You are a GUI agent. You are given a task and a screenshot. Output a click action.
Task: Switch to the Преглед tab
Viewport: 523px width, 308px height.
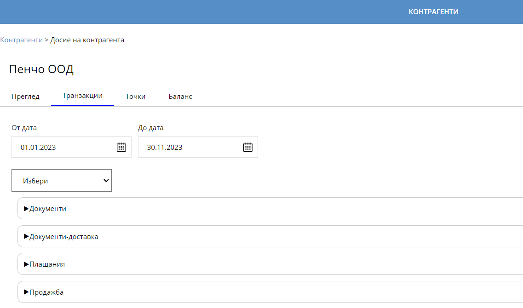tap(26, 97)
